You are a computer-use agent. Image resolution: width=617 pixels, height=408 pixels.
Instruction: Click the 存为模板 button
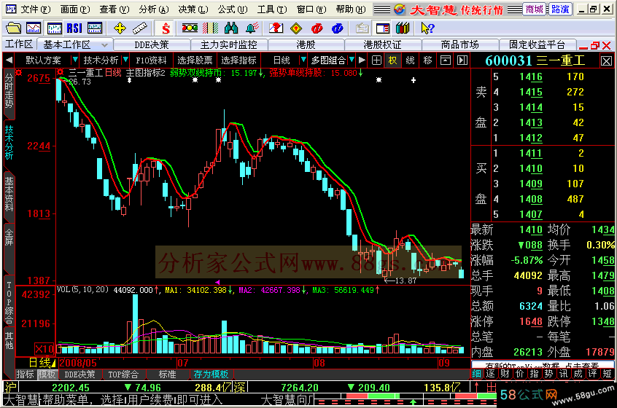click(x=211, y=374)
